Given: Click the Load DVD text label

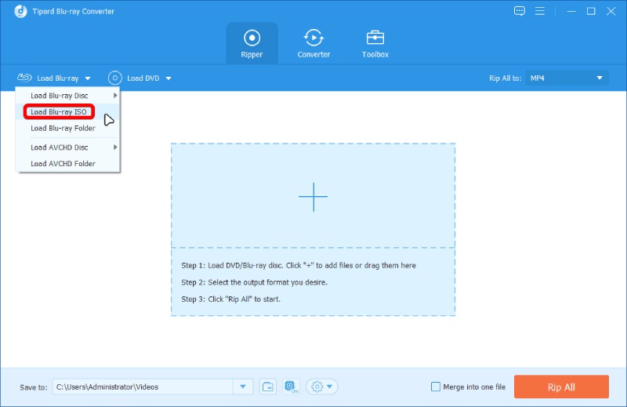Looking at the screenshot, I should tap(143, 78).
